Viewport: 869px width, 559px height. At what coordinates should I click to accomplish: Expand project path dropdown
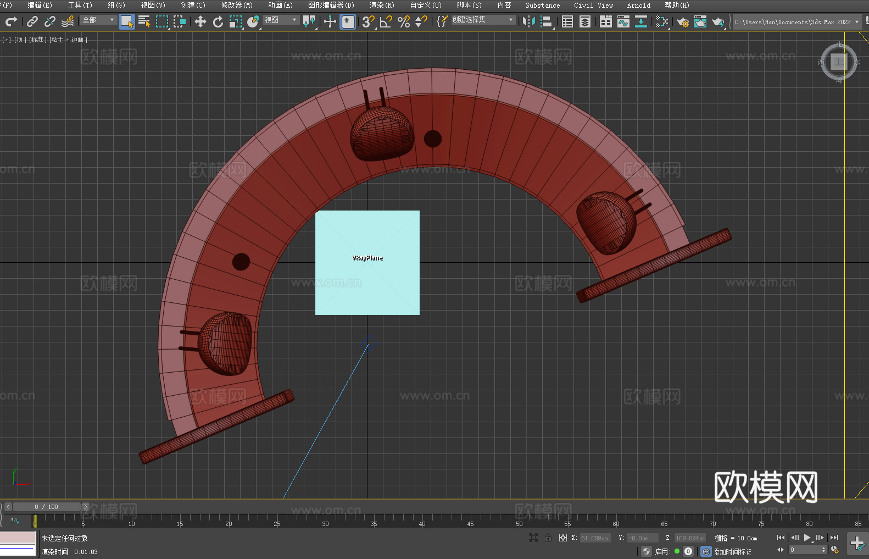(x=857, y=22)
